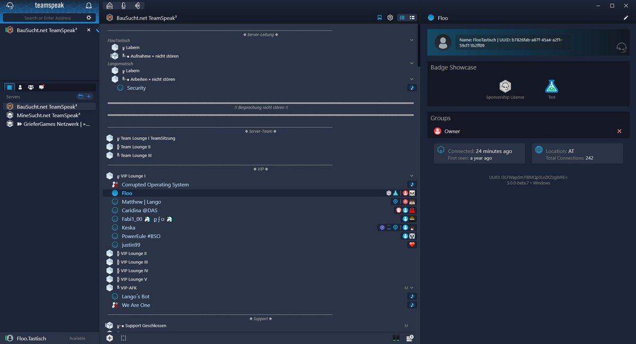Select user Keska
This screenshot has width=636, height=344.
(x=128, y=228)
